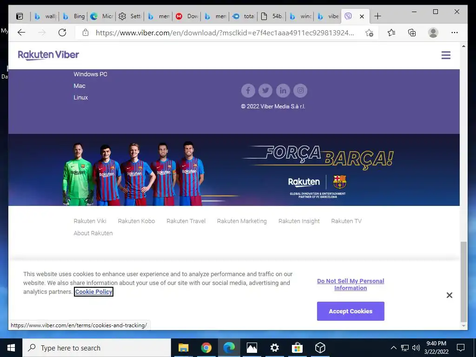Open Viber's LinkedIn page icon
This screenshot has height=357, width=476.
point(283,91)
